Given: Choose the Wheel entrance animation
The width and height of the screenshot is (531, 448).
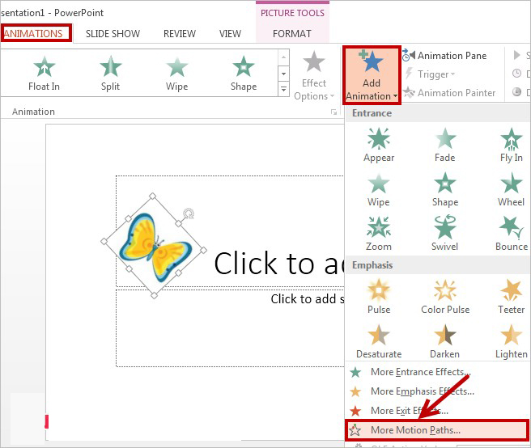Looking at the screenshot, I should 512,189.
